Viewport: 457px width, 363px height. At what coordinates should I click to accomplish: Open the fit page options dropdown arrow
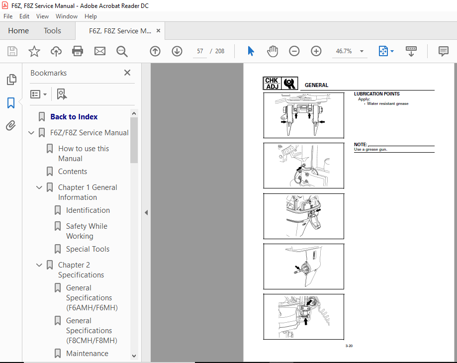pos(392,51)
